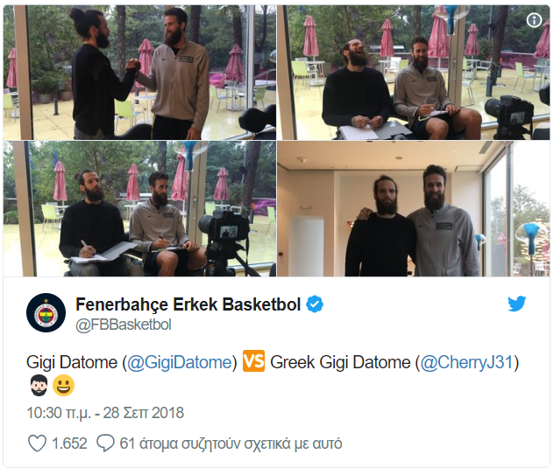The height and width of the screenshot is (475, 554).
Task: Click the verified blue checkmark badge
Action: [x=315, y=304]
